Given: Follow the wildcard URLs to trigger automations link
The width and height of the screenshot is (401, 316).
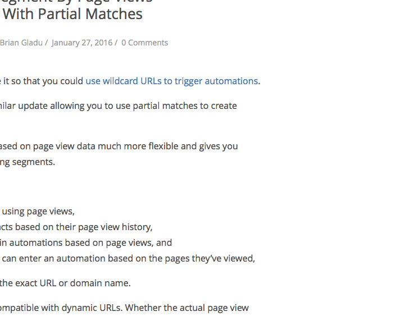Looking at the screenshot, I should tap(172, 81).
